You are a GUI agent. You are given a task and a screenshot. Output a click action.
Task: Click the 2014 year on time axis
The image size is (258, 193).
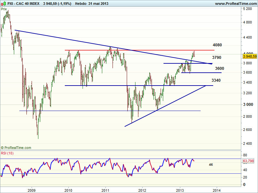click(217, 190)
